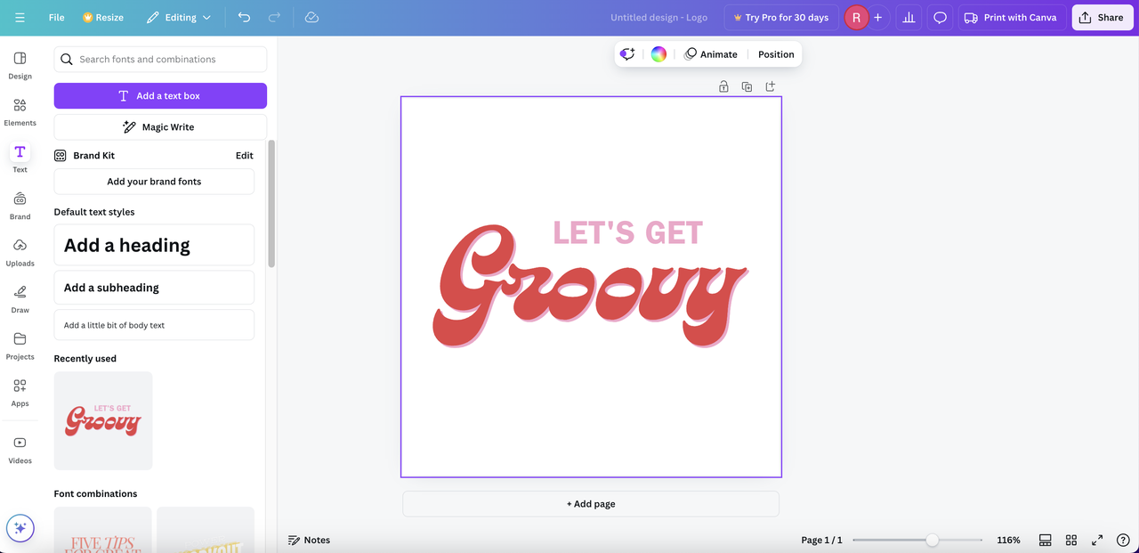This screenshot has height=553, width=1139.
Task: Open the rainbow color picker swatch
Action: point(658,54)
